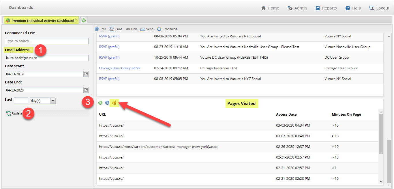This screenshot has height=189, width=394.
Task: Close the Premium Individual Activity Dashboard tab
Action: [x=77, y=20]
